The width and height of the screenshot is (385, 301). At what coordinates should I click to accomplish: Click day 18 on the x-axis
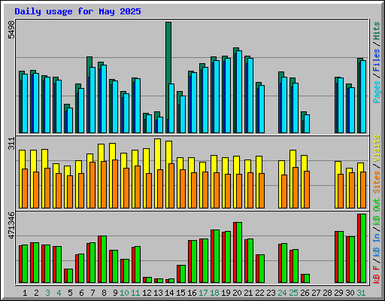click(x=214, y=293)
